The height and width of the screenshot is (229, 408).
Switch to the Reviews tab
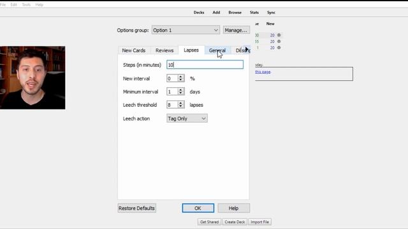point(164,50)
